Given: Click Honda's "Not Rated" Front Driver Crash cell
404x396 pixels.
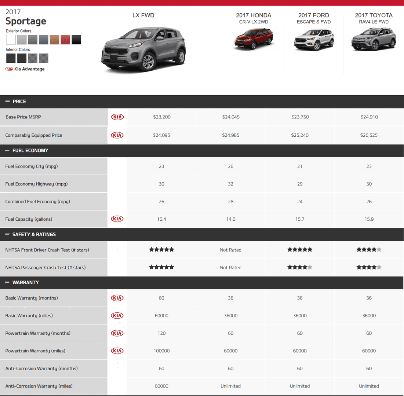Looking at the screenshot, I should tap(230, 250).
